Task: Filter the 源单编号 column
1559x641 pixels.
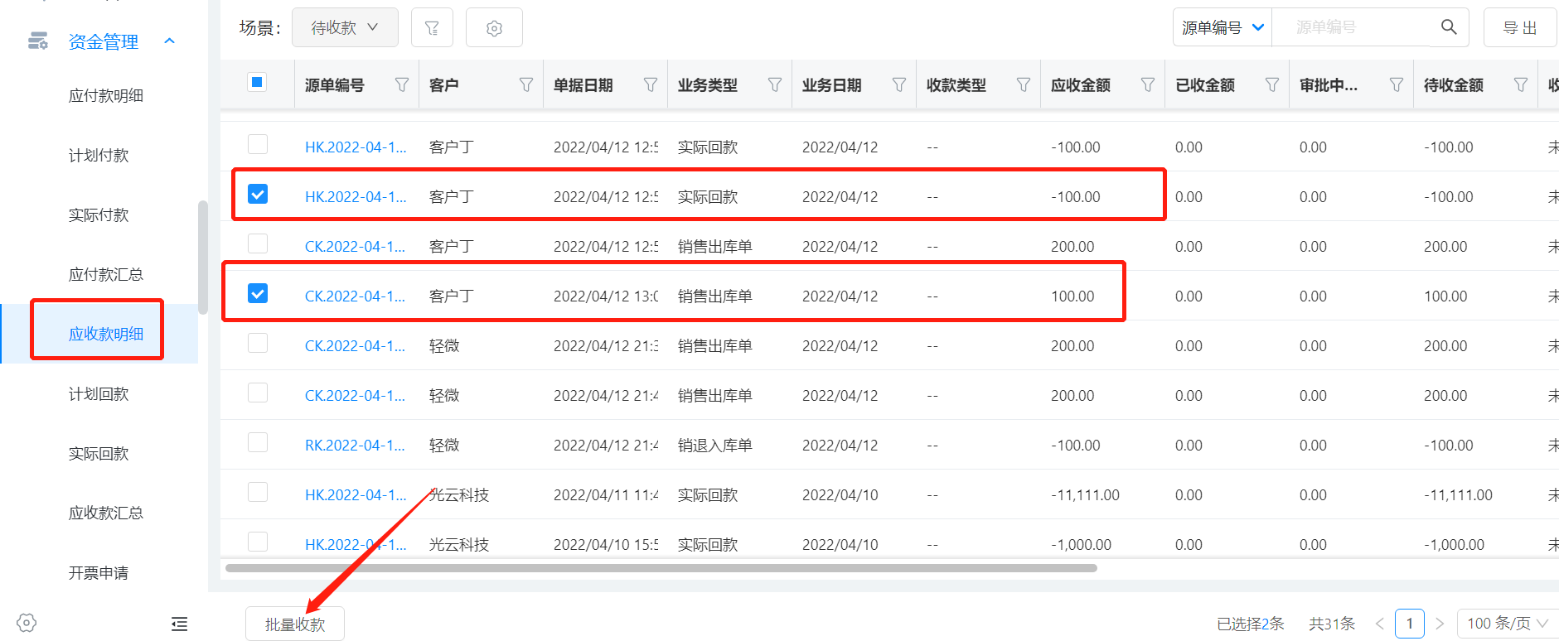Action: (x=402, y=84)
